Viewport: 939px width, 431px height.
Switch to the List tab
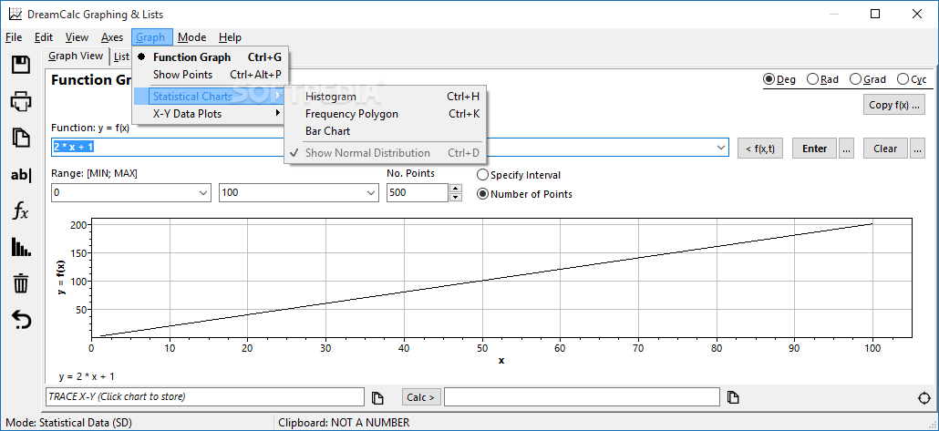[121, 56]
